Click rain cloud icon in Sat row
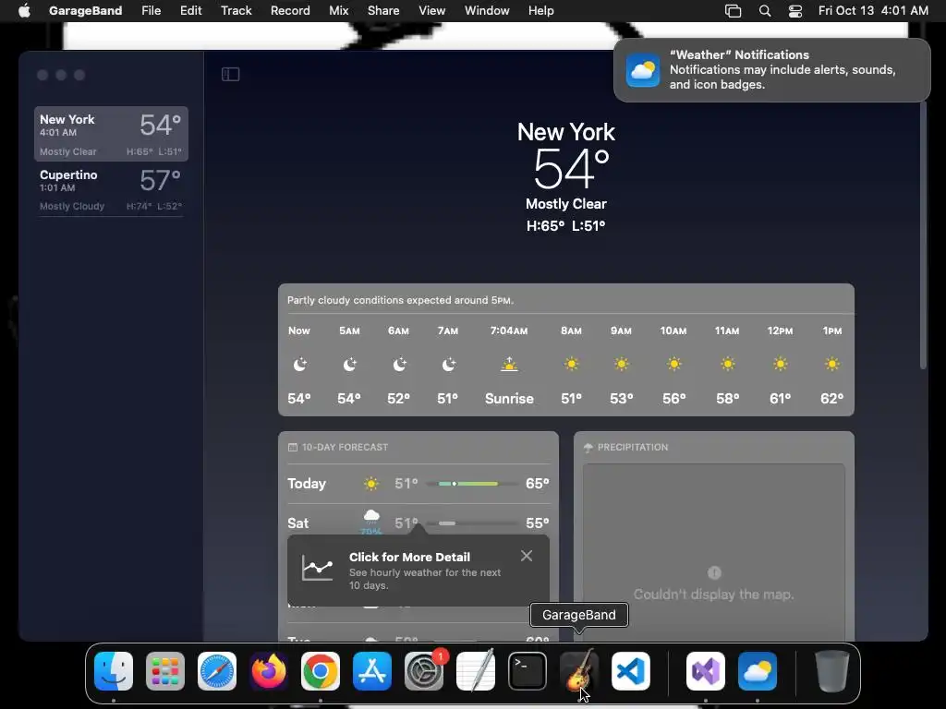This screenshot has height=709, width=946. point(371,517)
